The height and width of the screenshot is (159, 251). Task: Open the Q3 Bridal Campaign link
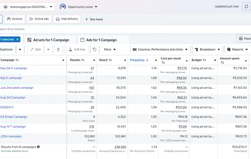pos(14,117)
